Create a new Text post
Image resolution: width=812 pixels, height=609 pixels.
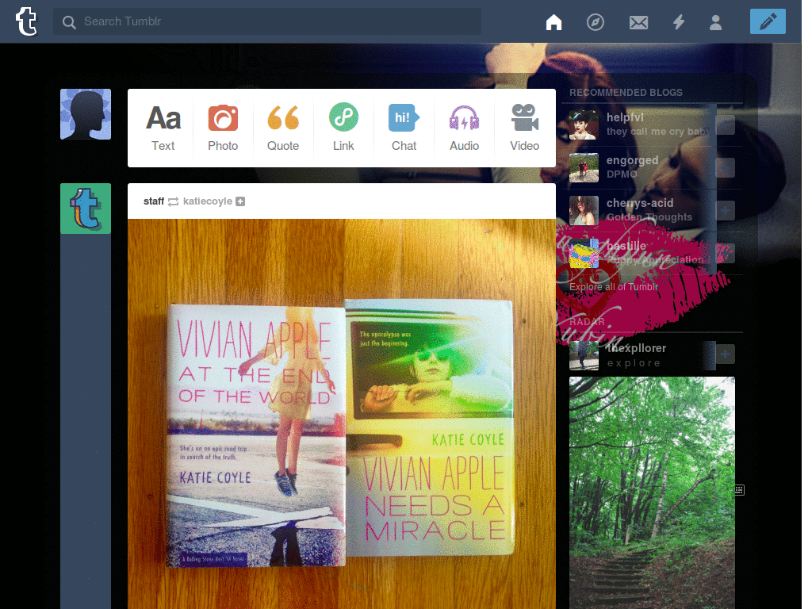point(163,128)
